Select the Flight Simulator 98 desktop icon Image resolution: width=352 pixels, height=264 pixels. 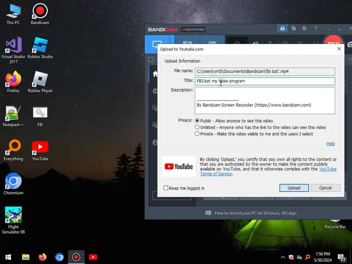13,220
